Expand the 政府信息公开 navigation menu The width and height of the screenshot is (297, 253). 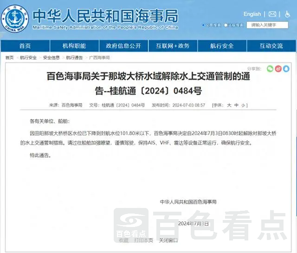(x=123, y=46)
